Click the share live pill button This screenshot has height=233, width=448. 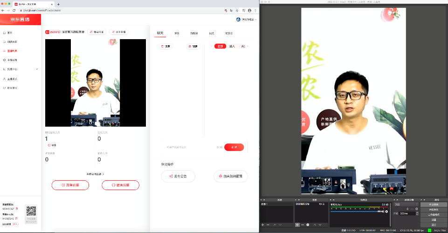pos(119,32)
